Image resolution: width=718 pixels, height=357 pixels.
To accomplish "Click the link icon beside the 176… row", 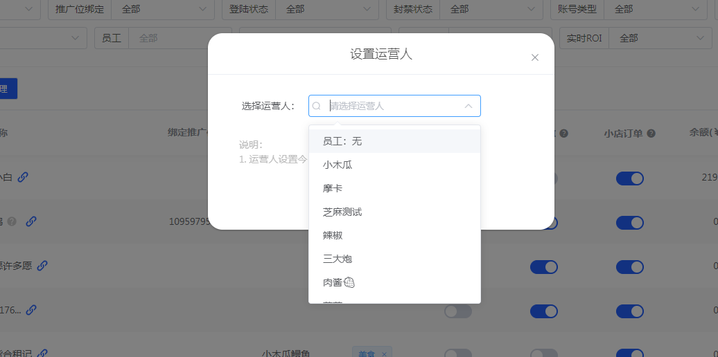I will point(32,310).
